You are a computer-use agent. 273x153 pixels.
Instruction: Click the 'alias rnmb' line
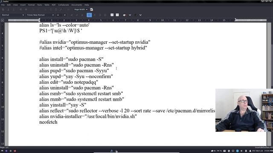pyautogui.click(x=81, y=99)
